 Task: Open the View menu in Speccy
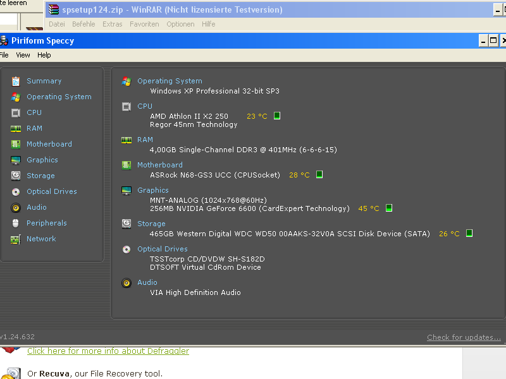coord(23,55)
